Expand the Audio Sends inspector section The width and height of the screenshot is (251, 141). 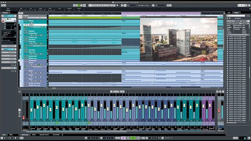pos(9,59)
